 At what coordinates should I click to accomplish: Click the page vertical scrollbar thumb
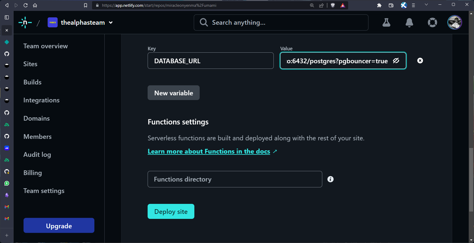pos(471,179)
